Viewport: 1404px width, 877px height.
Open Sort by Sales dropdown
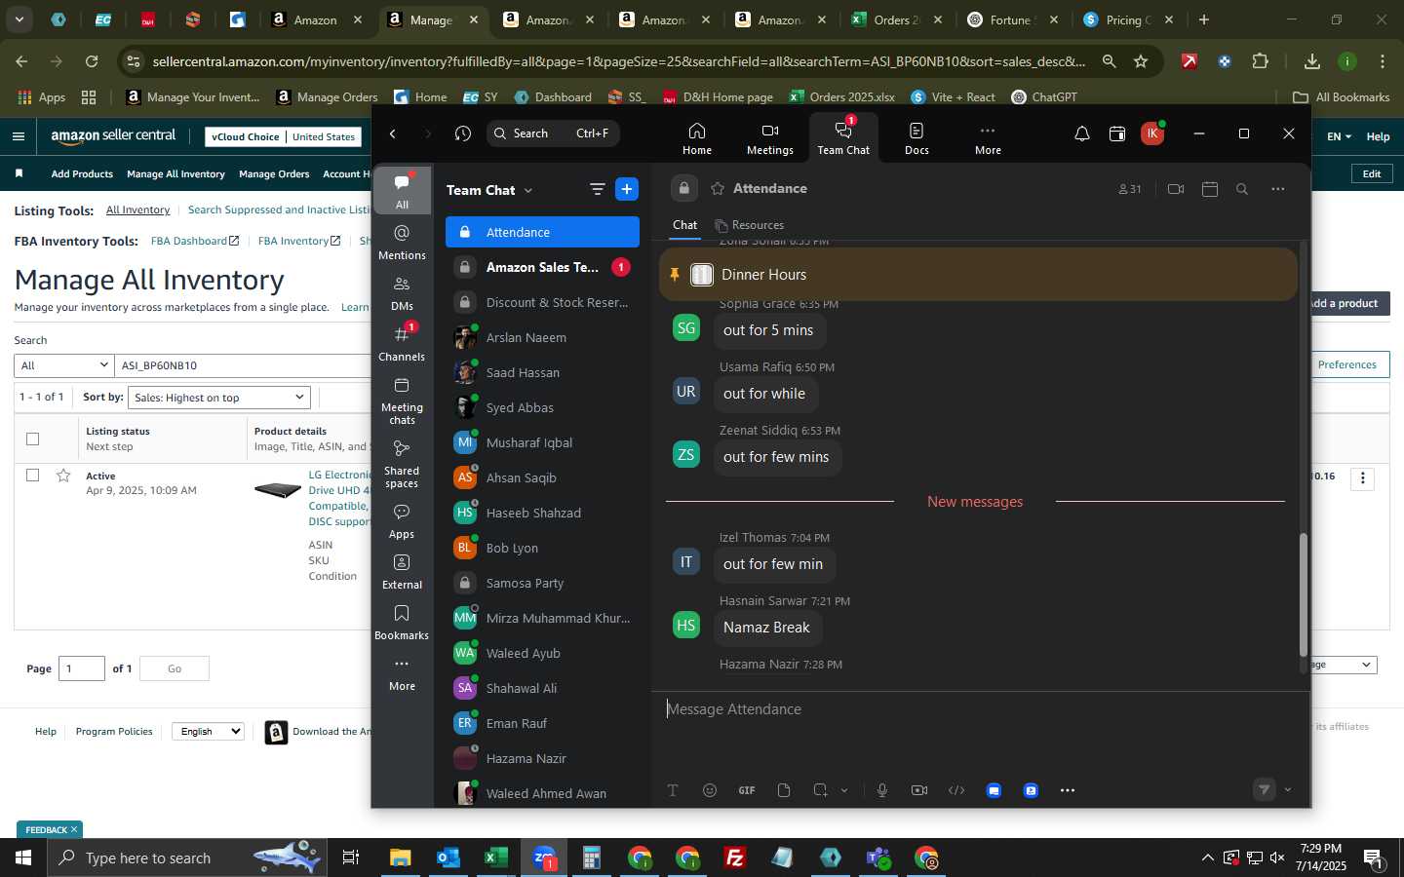click(218, 397)
